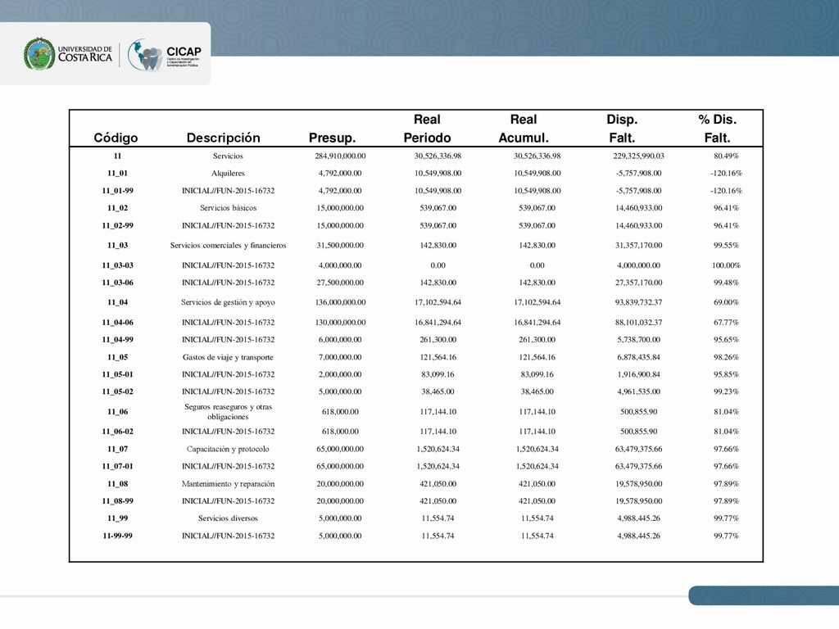The image size is (839, 629).
Task: Click code 11_01-99 in the Código column
Action: (x=118, y=191)
